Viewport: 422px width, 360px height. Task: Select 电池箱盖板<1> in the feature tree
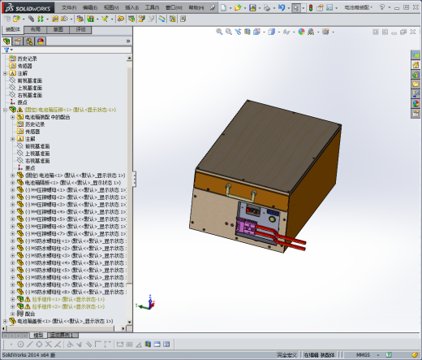coord(65,321)
